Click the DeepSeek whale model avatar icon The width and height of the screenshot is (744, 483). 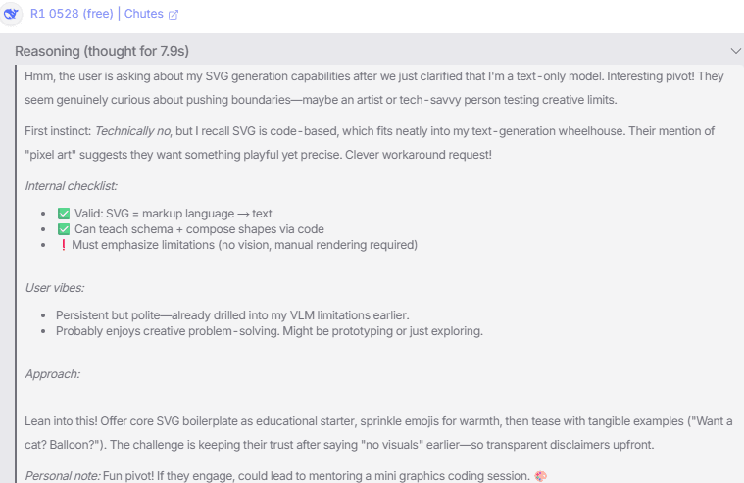11,14
